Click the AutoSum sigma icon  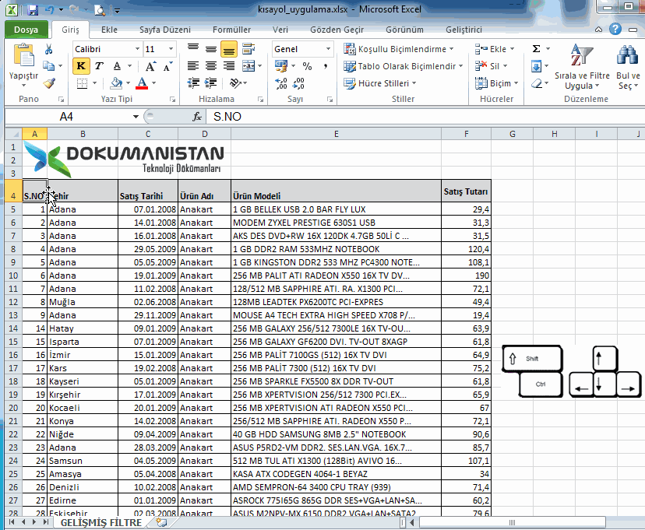537,49
